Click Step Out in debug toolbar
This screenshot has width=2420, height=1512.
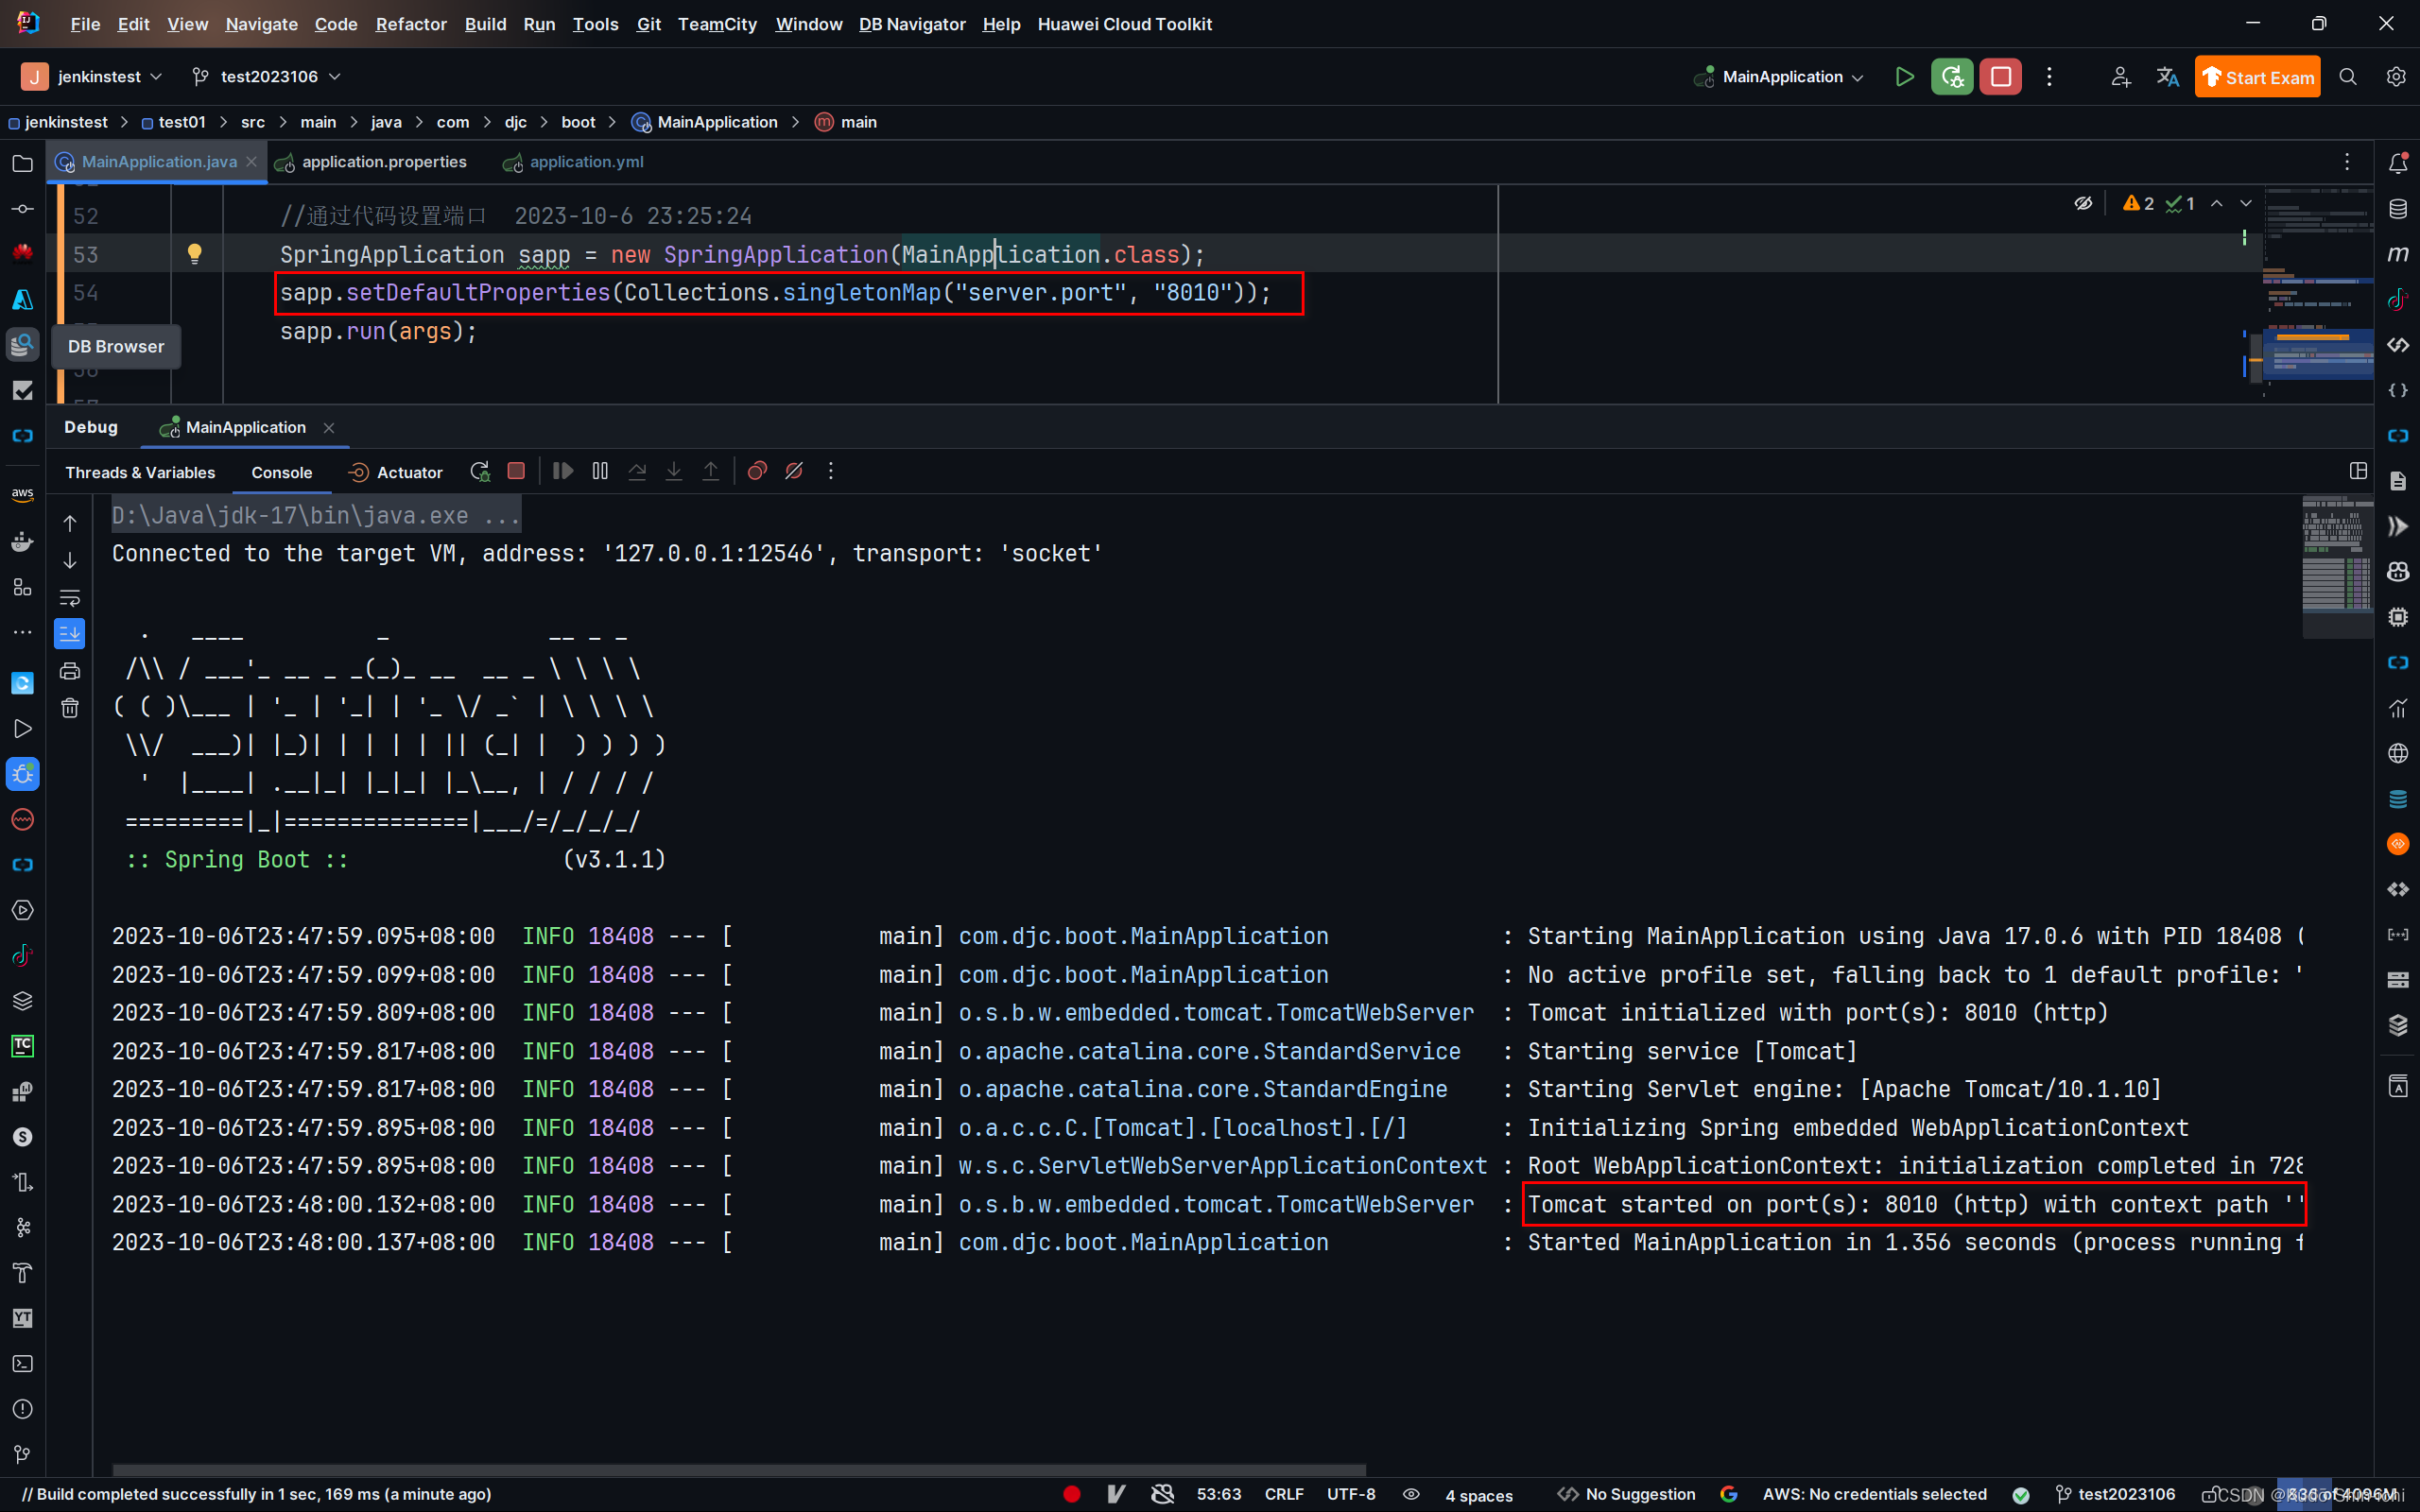click(711, 471)
